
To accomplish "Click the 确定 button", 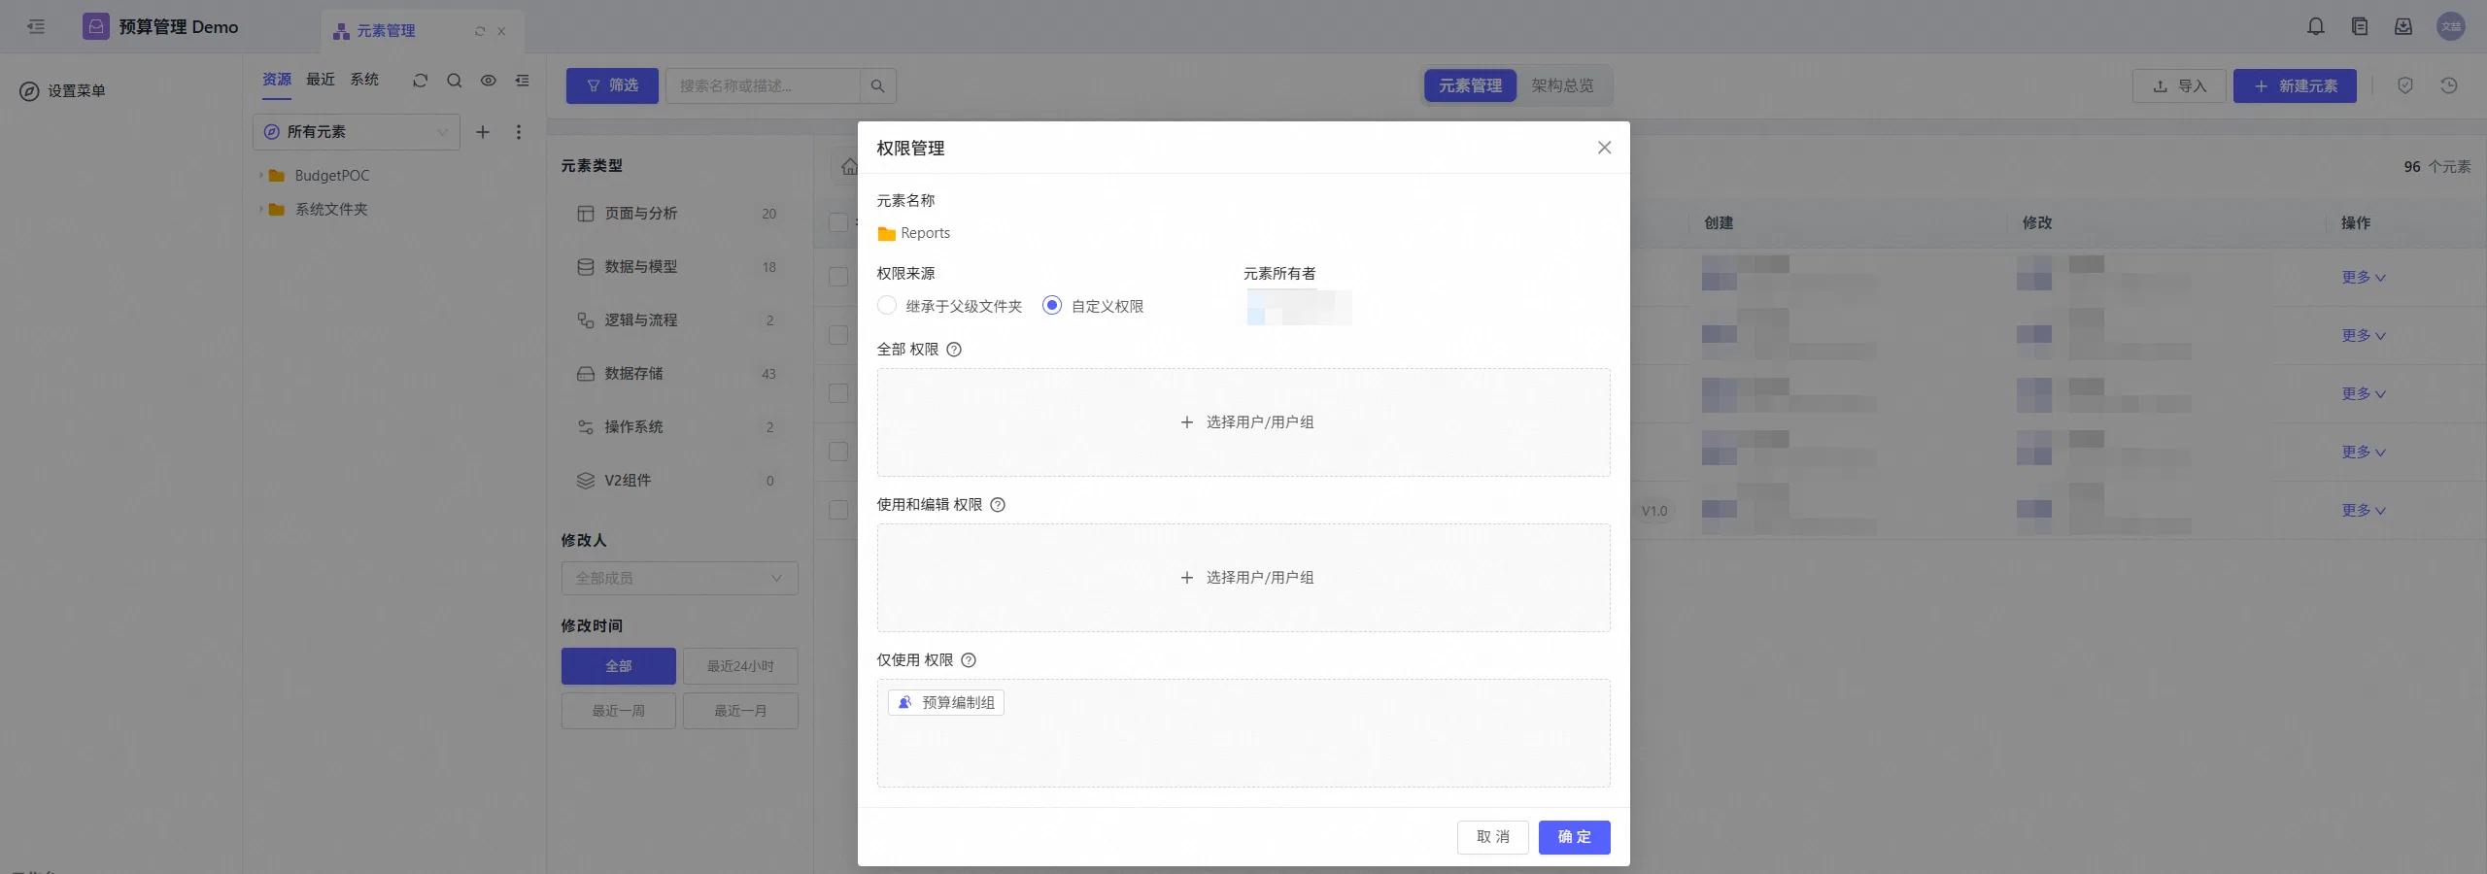I will tap(1574, 837).
